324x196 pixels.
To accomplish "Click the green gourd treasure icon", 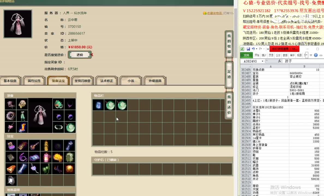I will (46, 169).
